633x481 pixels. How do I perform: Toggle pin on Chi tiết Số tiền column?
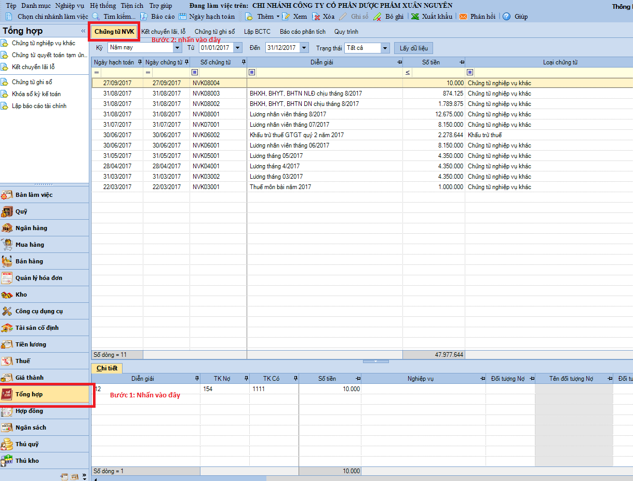click(357, 379)
